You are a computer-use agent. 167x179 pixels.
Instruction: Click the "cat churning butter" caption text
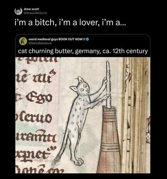point(83,51)
